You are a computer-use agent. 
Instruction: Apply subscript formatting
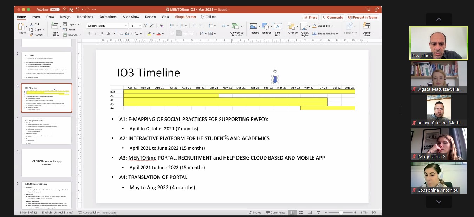click(x=121, y=34)
